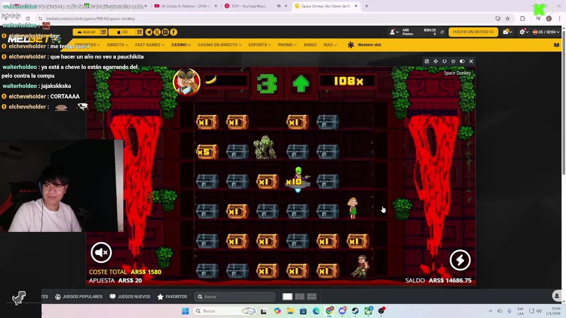Screen dimensions: 566x318
Task: Click the lightning turbo spin button
Action: click(x=460, y=260)
